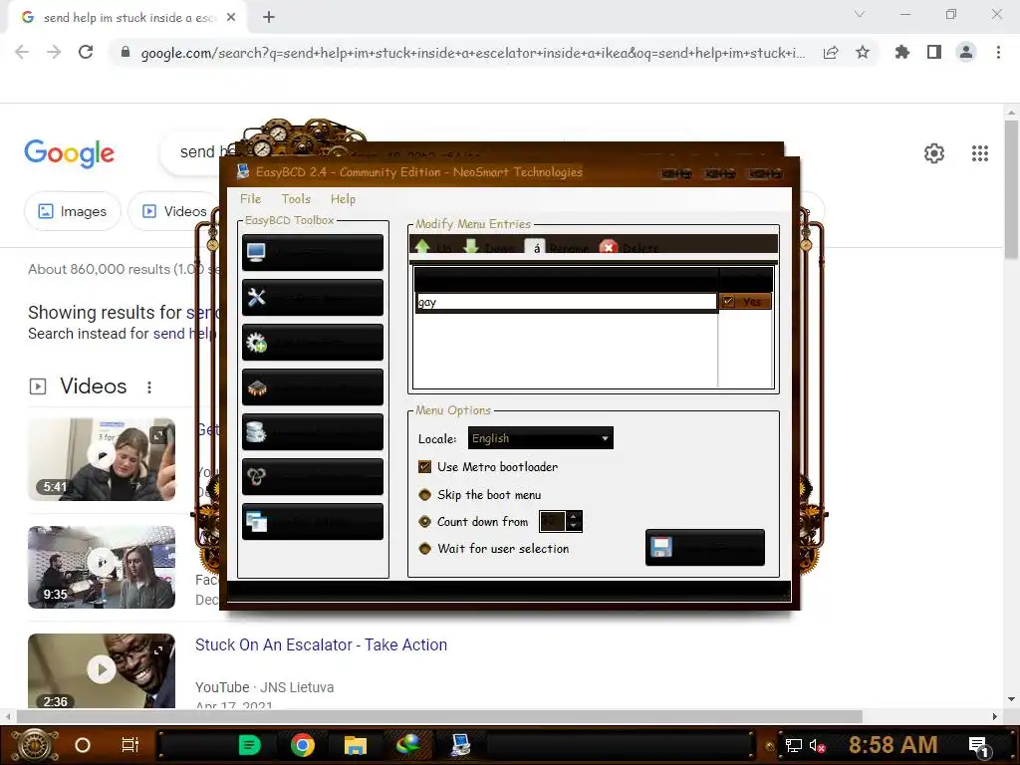Open Add New Entry via the gear-plus icon

tap(312, 343)
